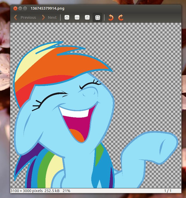Click the Previous arrow icon
The height and width of the screenshot is (198, 186).
point(16,17)
